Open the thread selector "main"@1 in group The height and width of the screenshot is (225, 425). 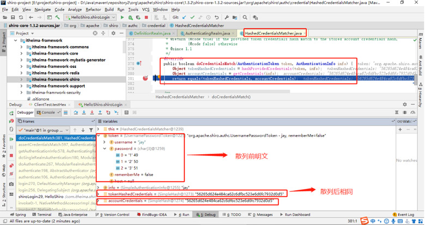coord(44,130)
